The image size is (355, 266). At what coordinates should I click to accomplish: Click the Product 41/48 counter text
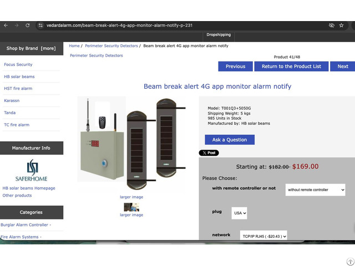[x=287, y=57]
